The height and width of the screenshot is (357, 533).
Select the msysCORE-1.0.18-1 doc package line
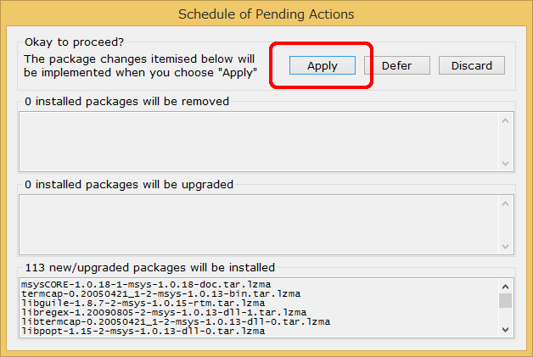pyautogui.click(x=146, y=284)
